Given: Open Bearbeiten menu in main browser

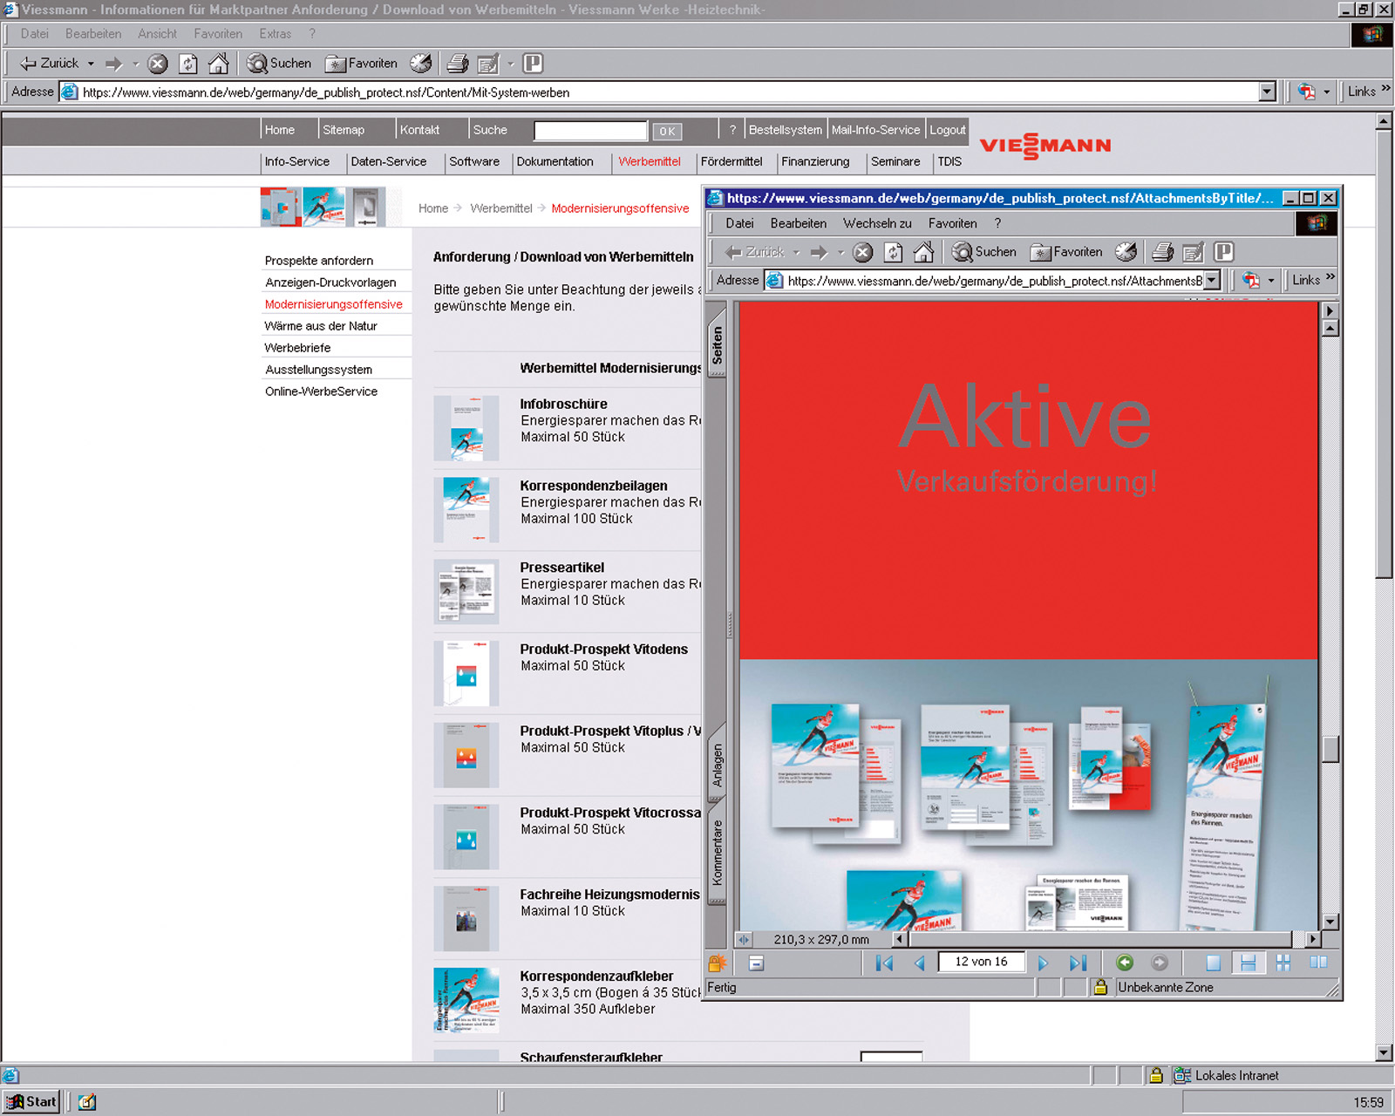Looking at the screenshot, I should click(93, 34).
